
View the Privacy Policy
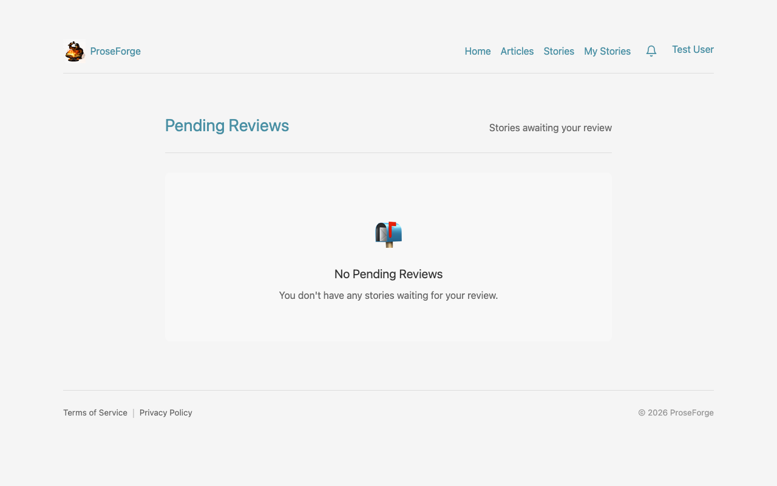[x=166, y=412]
